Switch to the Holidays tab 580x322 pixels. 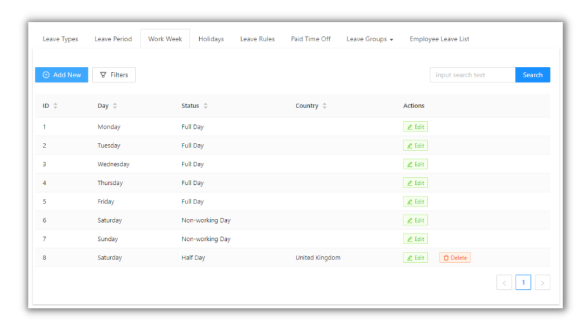[211, 39]
